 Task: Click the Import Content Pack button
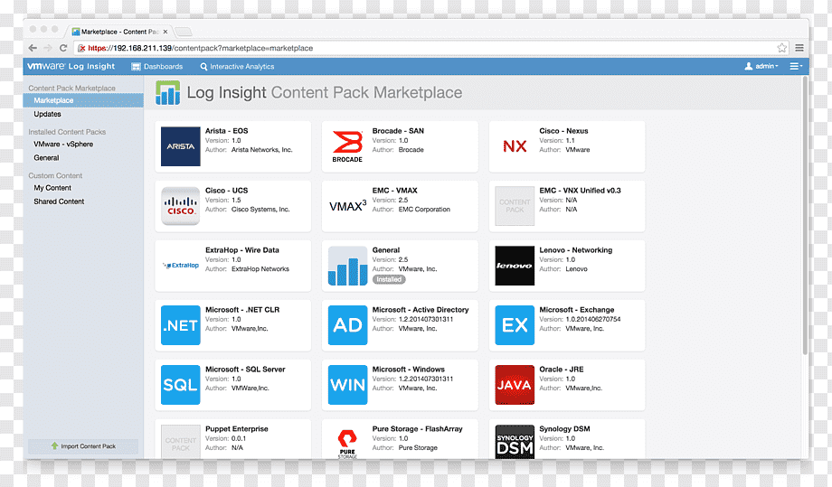(x=83, y=446)
